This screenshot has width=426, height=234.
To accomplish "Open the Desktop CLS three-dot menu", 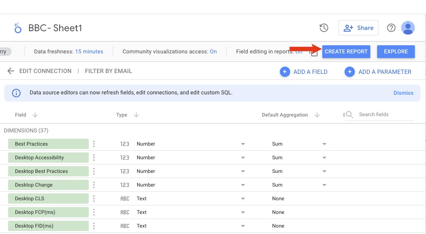I will coord(94,199).
